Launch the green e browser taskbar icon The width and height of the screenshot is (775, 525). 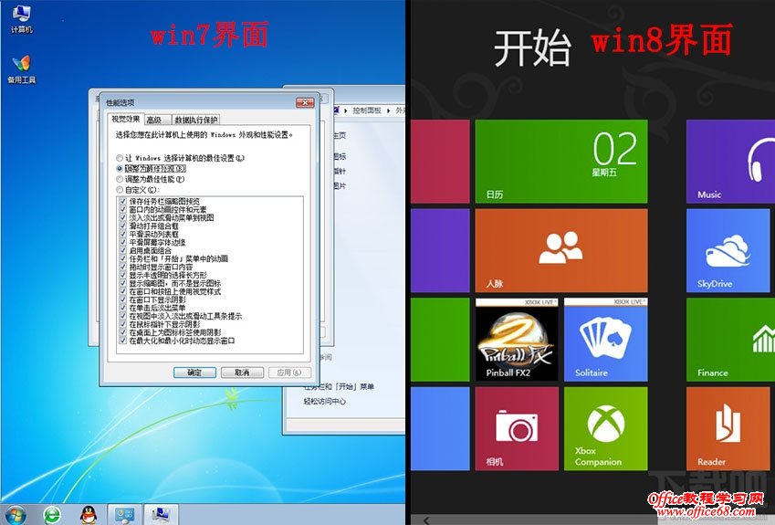52,515
